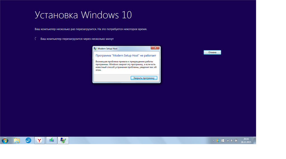Click the orange-blue tray application icon
This screenshot has width=286, height=159.
[x=218, y=141]
